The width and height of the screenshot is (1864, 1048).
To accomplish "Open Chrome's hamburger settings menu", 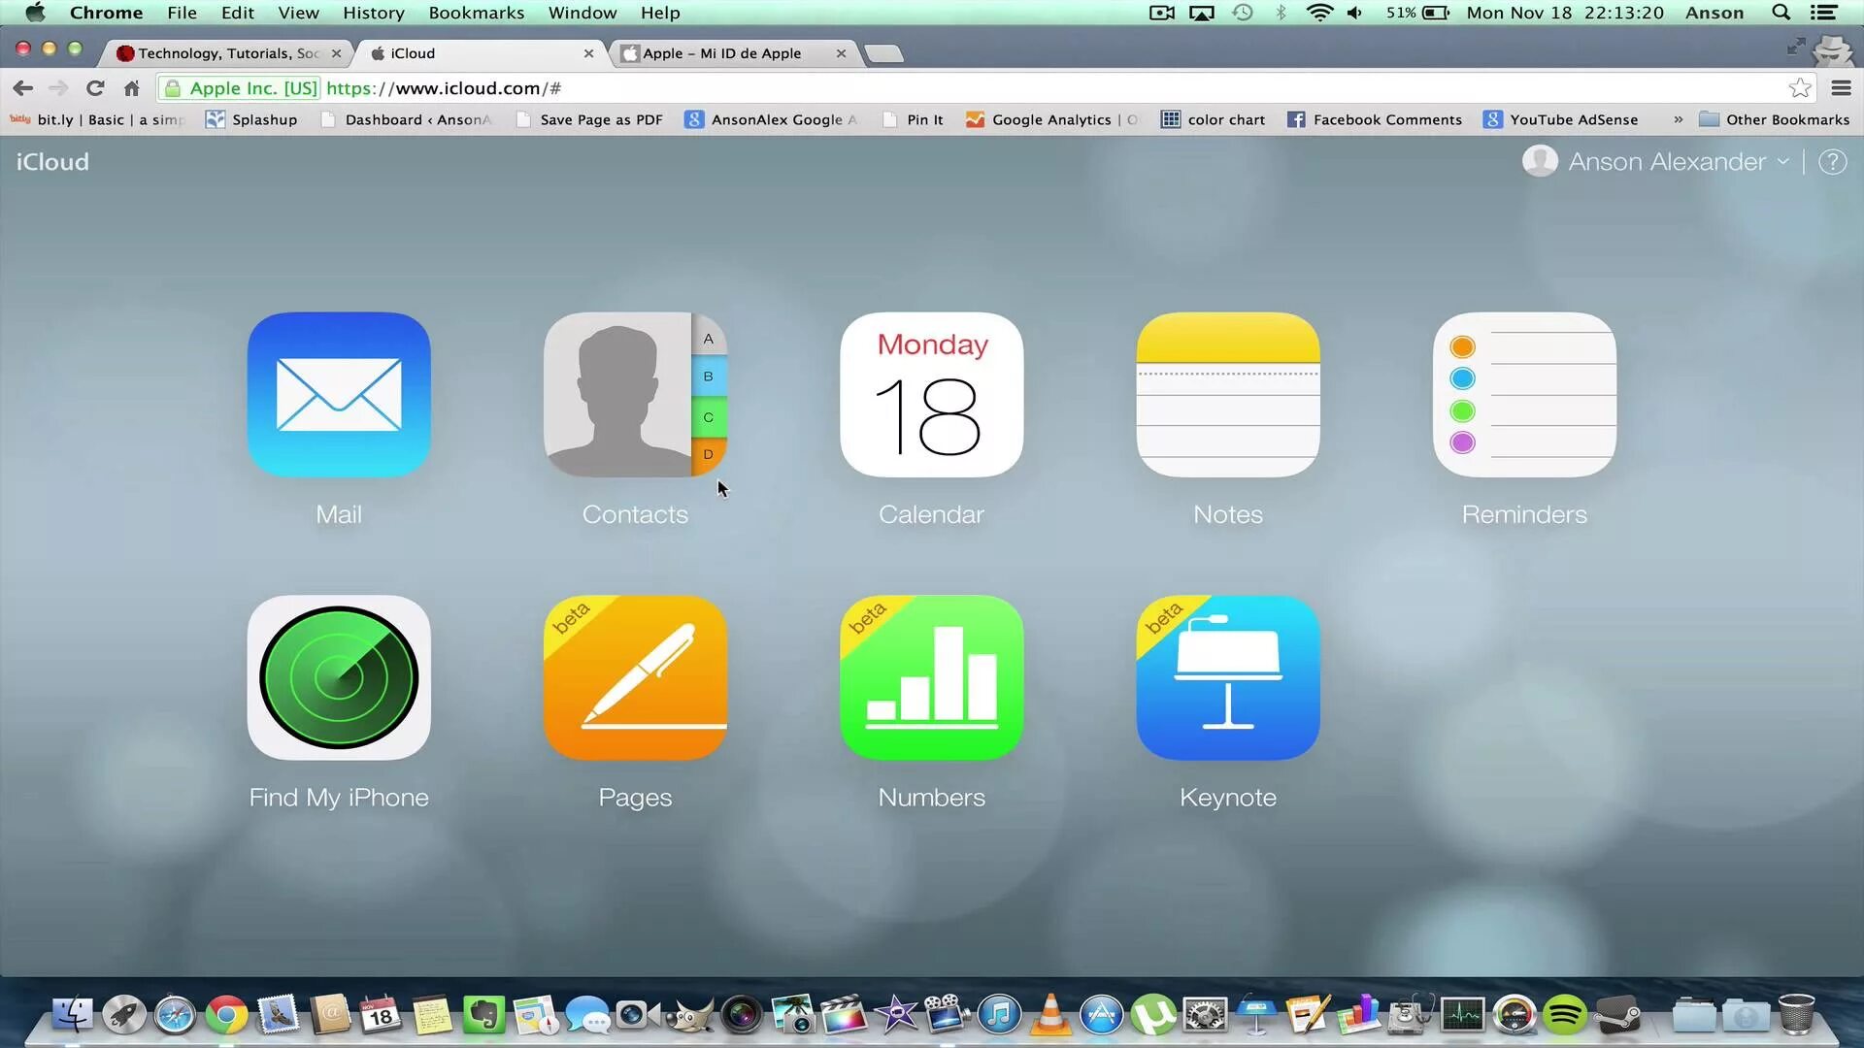I will (1841, 88).
